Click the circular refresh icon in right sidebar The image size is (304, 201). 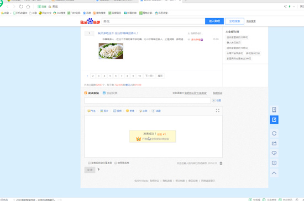tap(274, 133)
